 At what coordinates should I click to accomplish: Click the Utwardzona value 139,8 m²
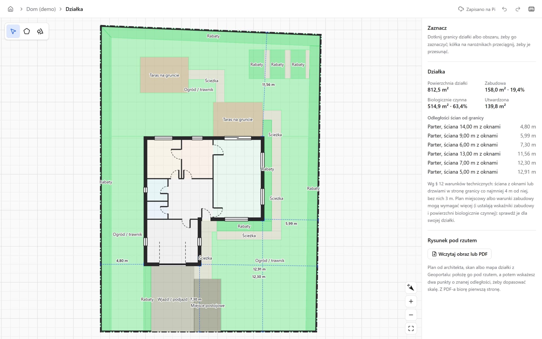(x=495, y=106)
